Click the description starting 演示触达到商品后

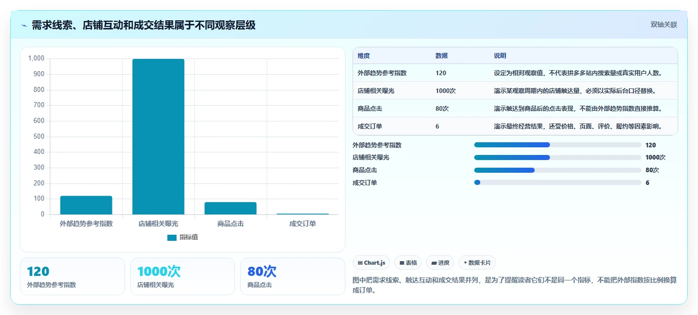pyautogui.click(x=578, y=109)
